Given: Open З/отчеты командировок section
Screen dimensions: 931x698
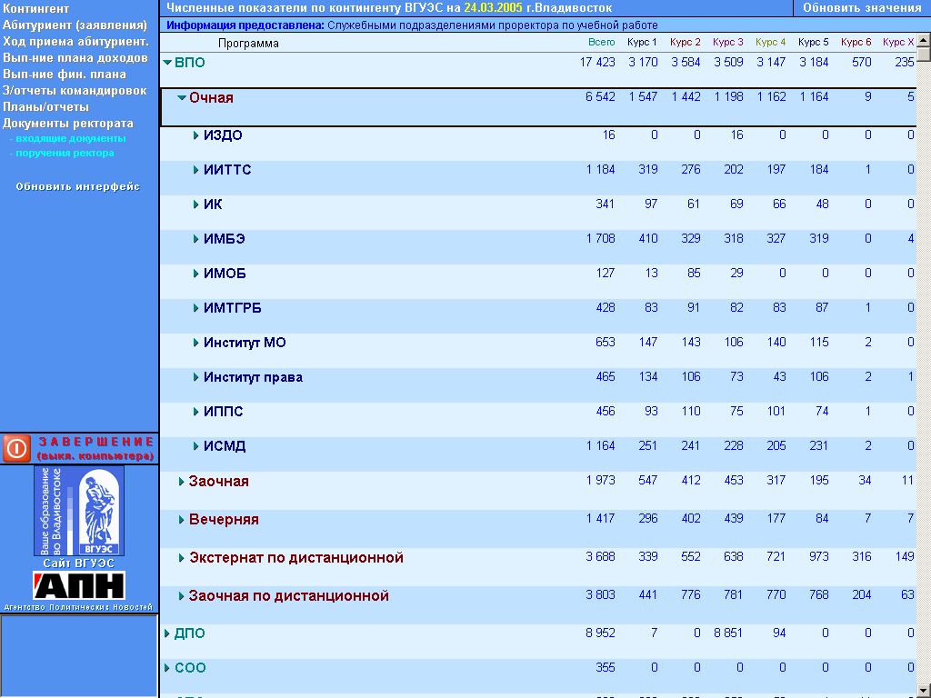Looking at the screenshot, I should [75, 90].
